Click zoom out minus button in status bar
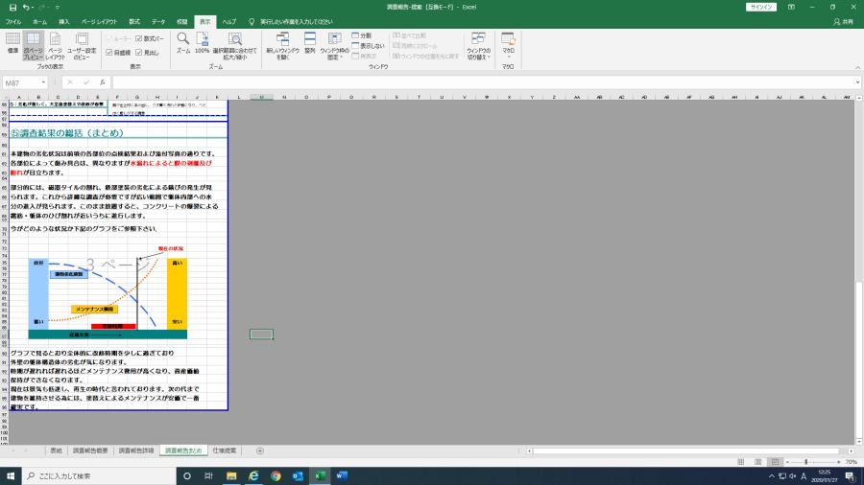This screenshot has width=864, height=485. pyautogui.click(x=787, y=462)
